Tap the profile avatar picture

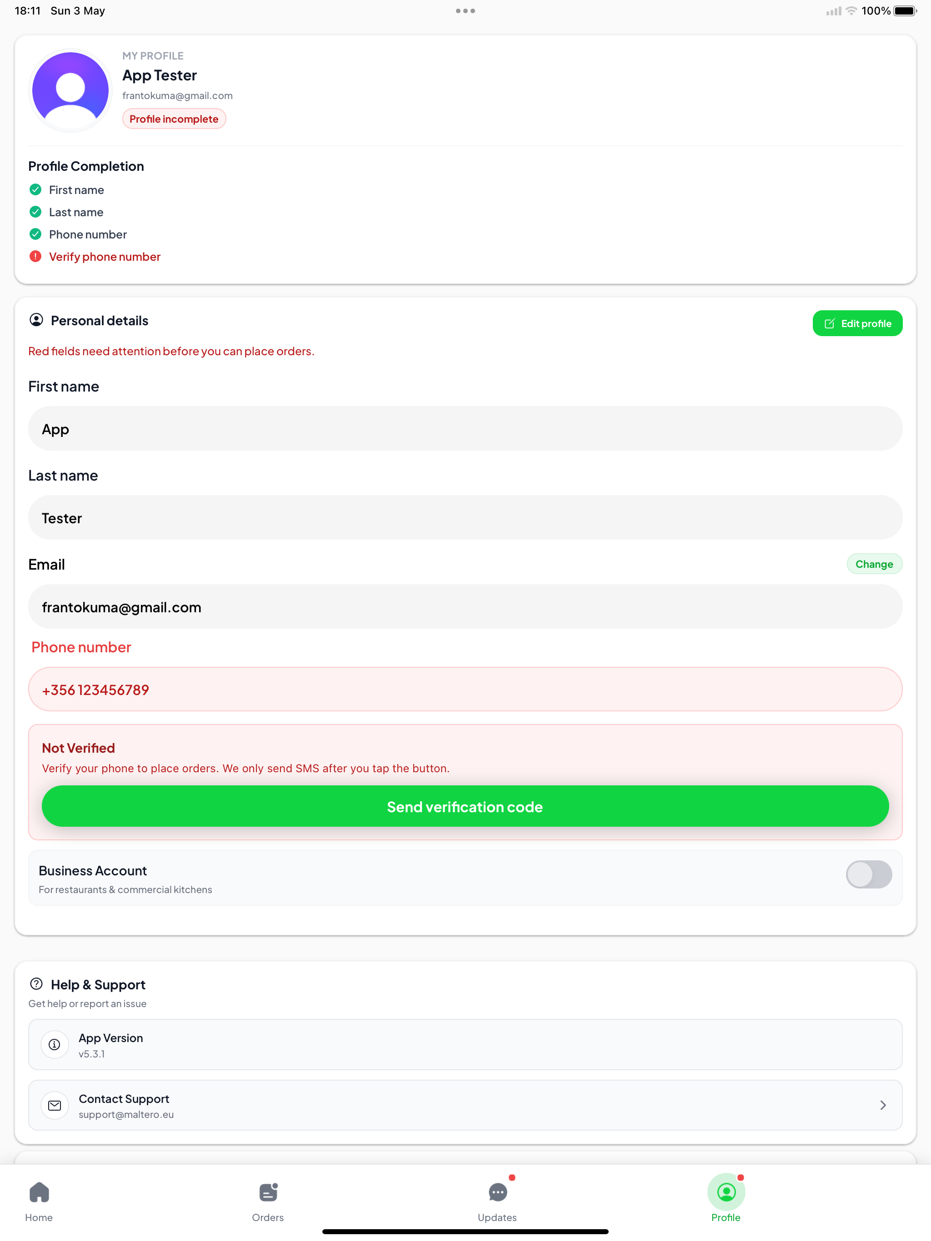click(70, 90)
